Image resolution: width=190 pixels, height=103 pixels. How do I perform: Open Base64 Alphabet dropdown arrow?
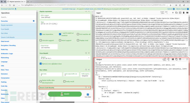[89, 58]
